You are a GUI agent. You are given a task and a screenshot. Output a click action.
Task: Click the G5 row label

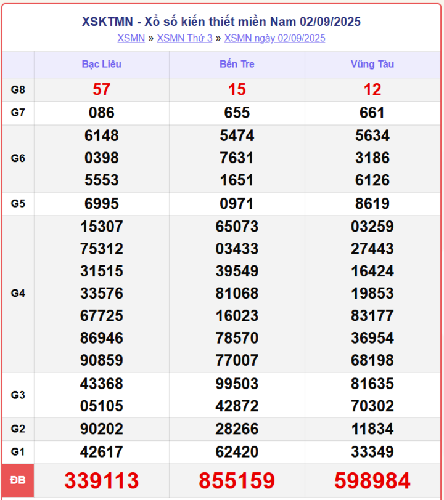coord(18,203)
